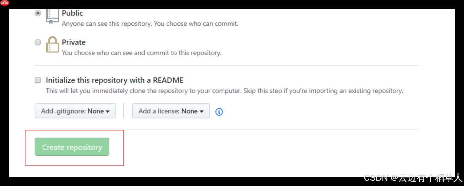This screenshot has height=186, width=464.
Task: Choose the Private radio button
Action: pos(38,42)
